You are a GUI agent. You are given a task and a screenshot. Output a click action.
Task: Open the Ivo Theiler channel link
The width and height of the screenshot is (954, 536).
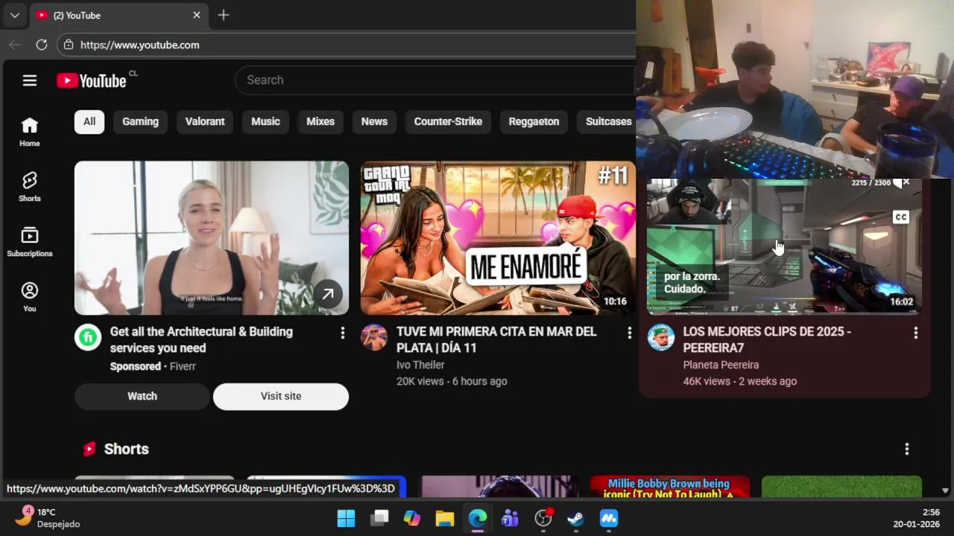tap(420, 365)
